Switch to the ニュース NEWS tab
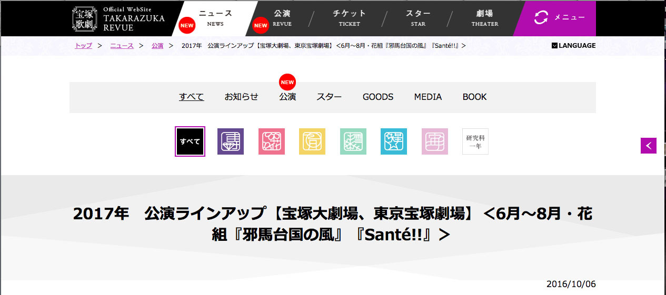This screenshot has width=666, height=295. (x=215, y=18)
